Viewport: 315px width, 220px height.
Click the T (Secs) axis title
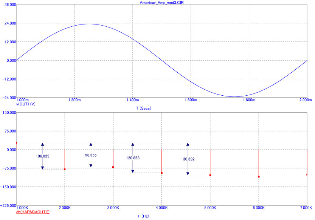point(143,108)
